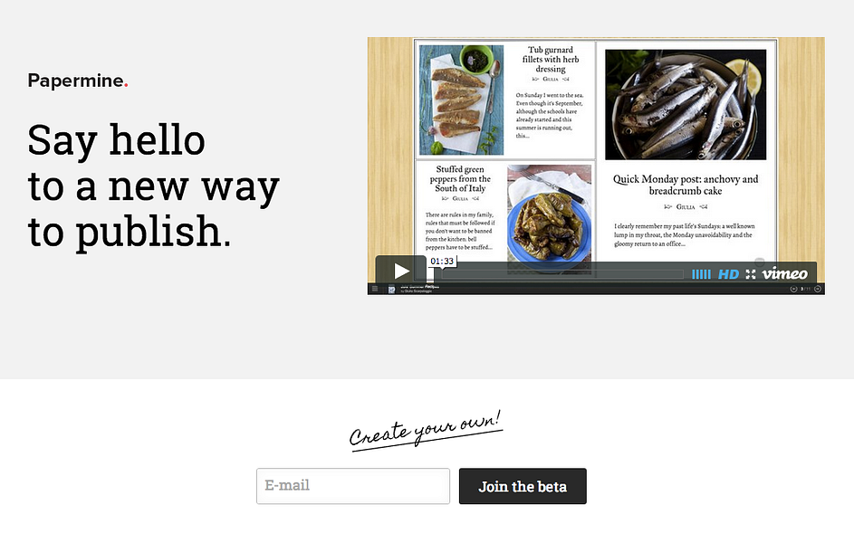Click the publication cover icon in the bottom bar
Viewport: 854px width, 543px height.
click(x=391, y=290)
